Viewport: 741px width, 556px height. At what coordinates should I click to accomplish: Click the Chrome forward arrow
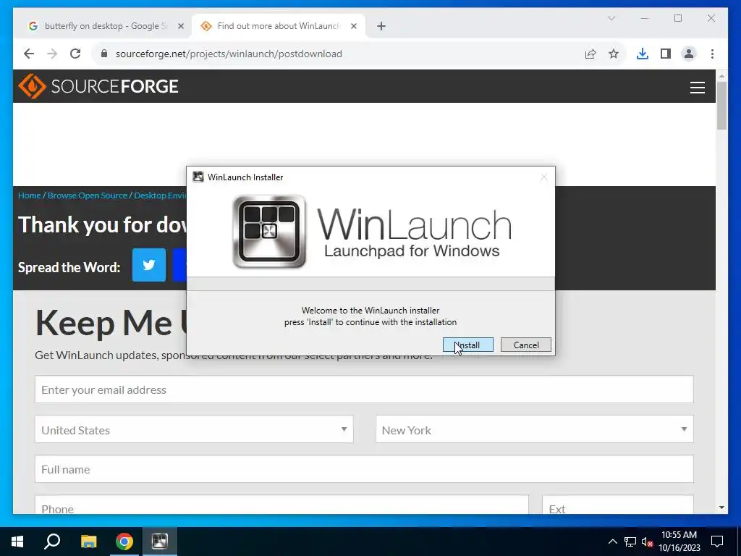[x=52, y=54]
